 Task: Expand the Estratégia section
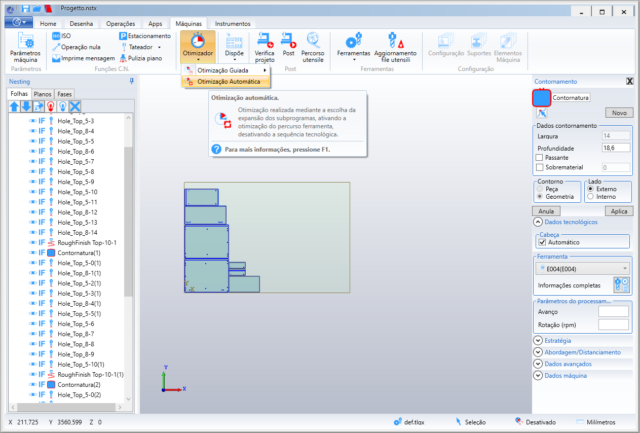pyautogui.click(x=537, y=341)
